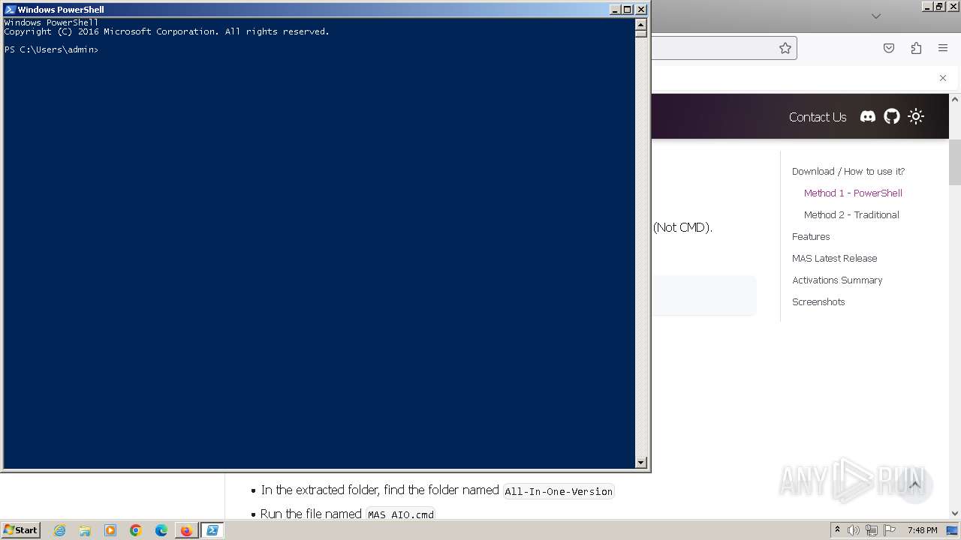Click PowerShell scrollbar down arrow
The image size is (961, 540).
point(641,463)
